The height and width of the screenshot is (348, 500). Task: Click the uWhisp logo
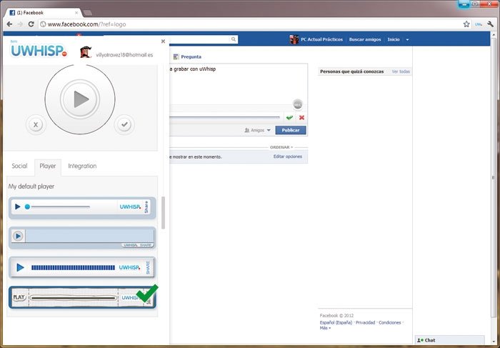(x=39, y=51)
